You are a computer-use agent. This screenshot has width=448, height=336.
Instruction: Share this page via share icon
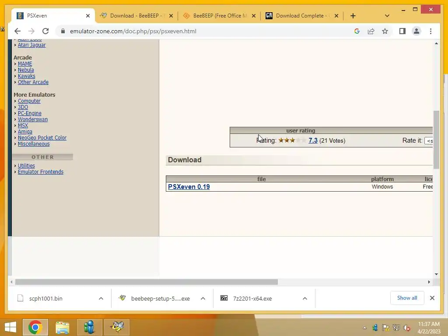pos(371,31)
